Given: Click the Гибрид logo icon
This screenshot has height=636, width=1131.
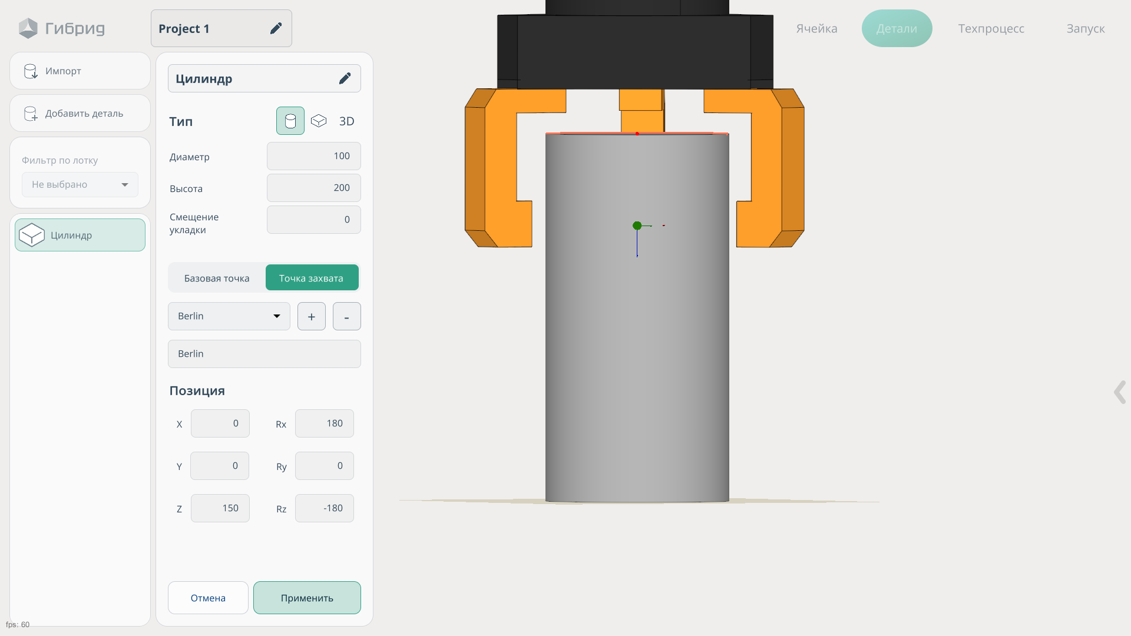Looking at the screenshot, I should pos(28,28).
